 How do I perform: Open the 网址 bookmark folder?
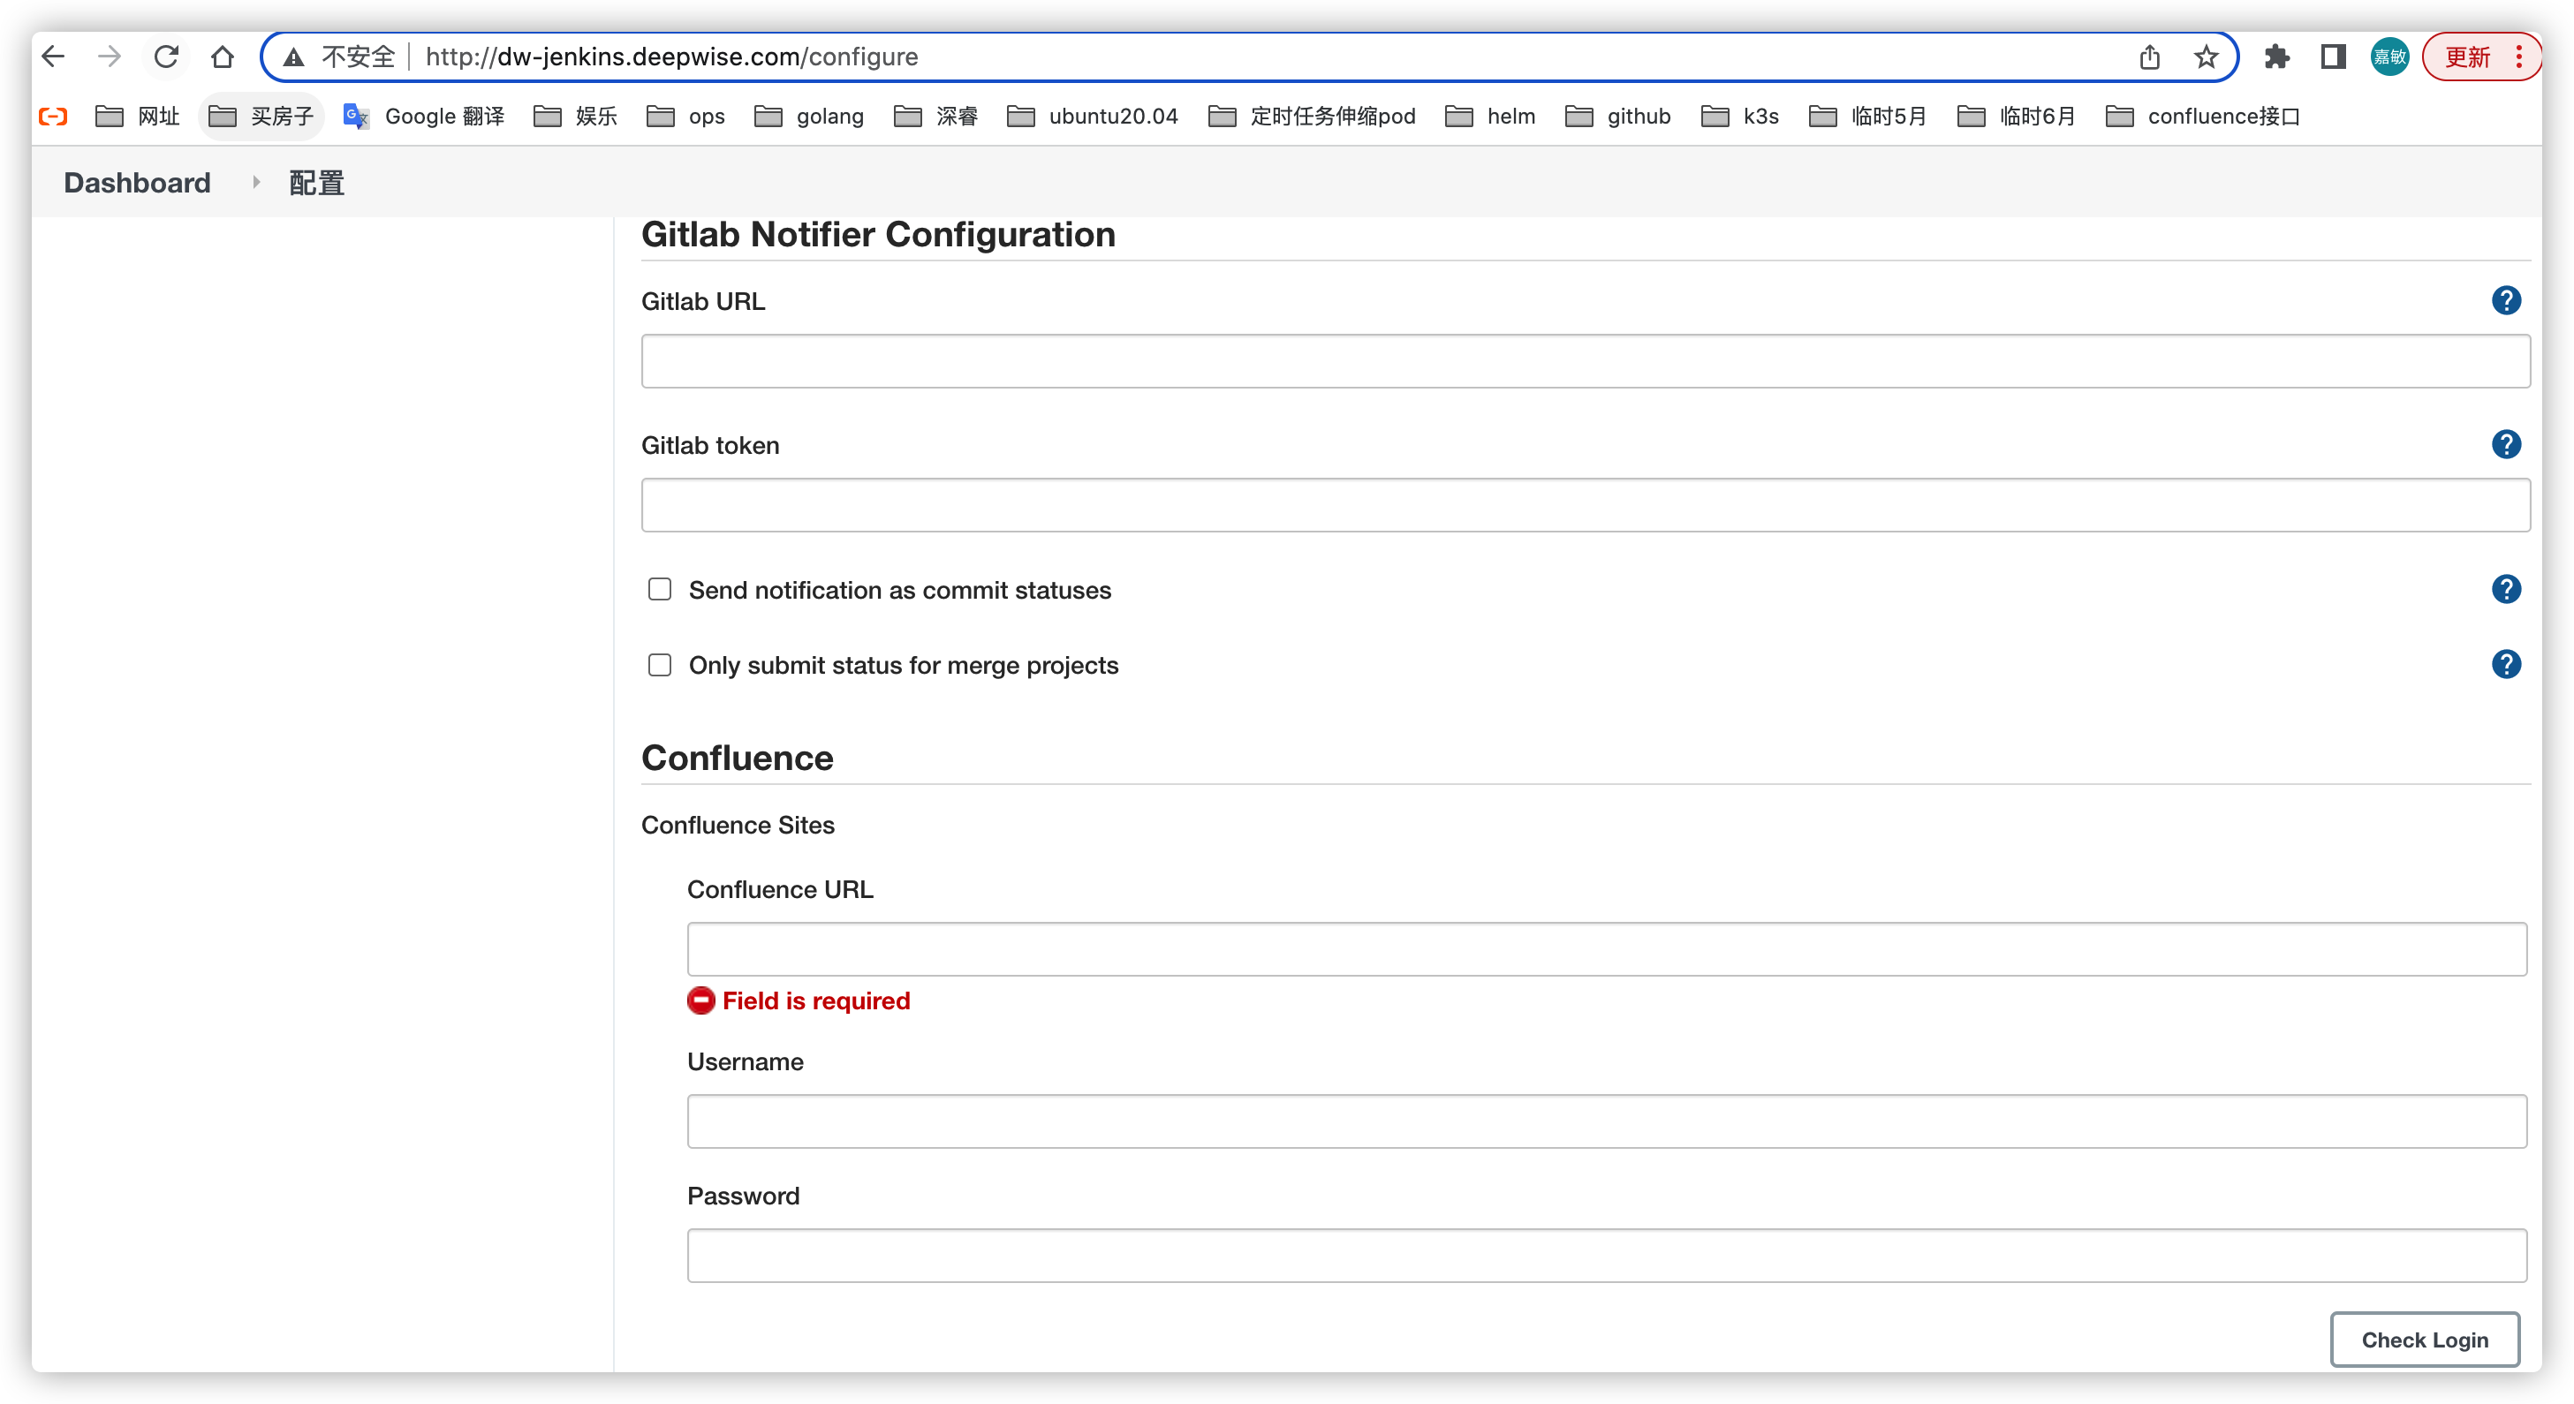click(x=138, y=117)
